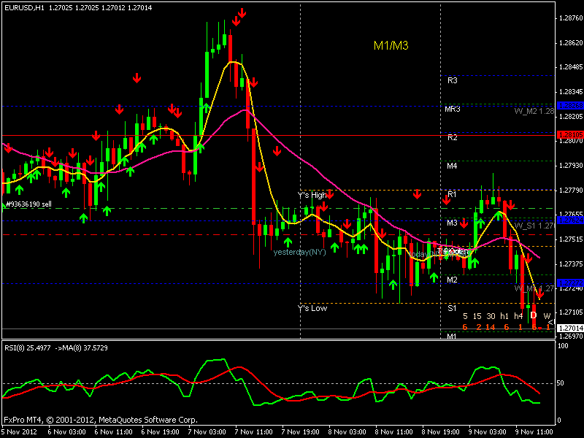This screenshot has height=438, width=584.
Task: Click the 1.28620 price axis value
Action: tap(571, 43)
